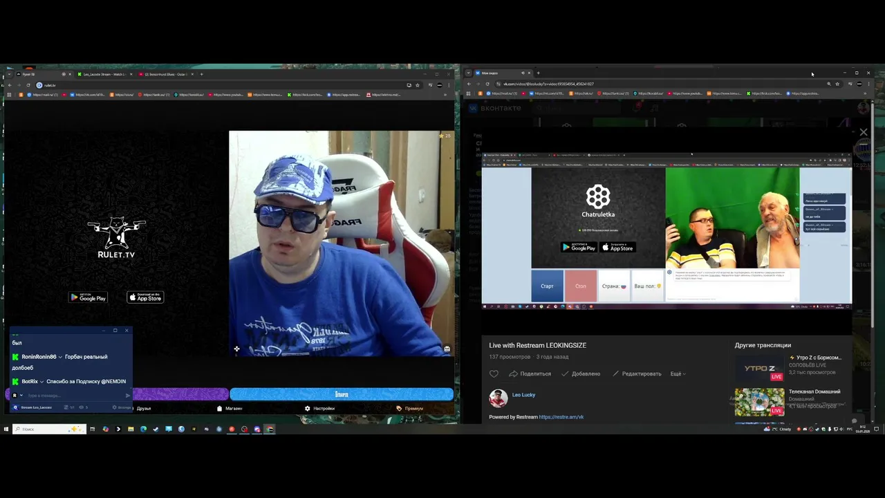Expand the Ещё dropdown under the video
Screen dimensions: 885x498
pyautogui.click(x=678, y=373)
